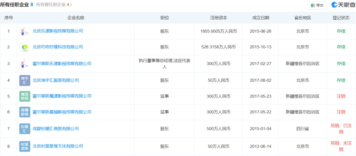Select the date 2017-02-27

coord(261,64)
